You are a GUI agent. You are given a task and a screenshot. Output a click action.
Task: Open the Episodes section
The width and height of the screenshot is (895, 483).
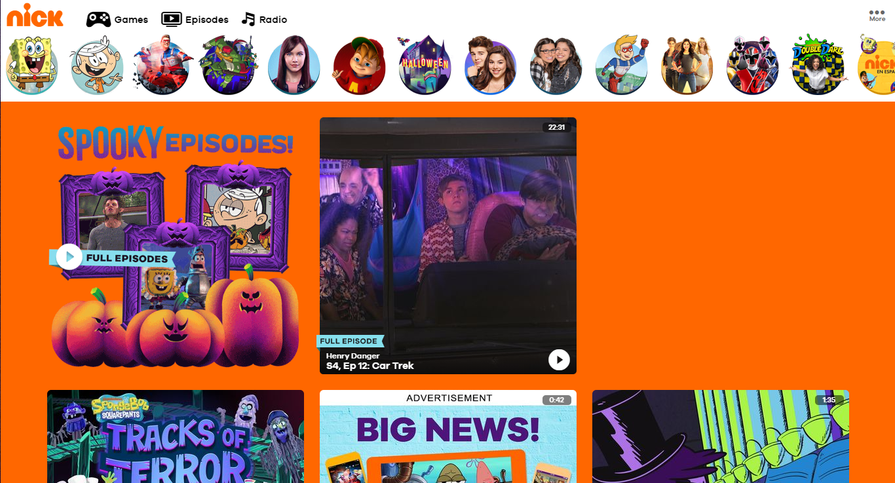[x=195, y=20]
